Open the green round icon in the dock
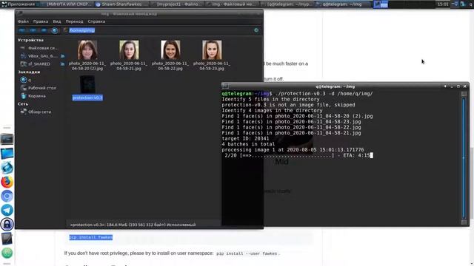Viewport: 474px width, 266px height. point(7,253)
